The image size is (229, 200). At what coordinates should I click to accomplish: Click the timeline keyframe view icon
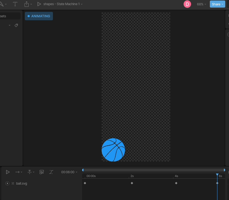tap(42, 172)
